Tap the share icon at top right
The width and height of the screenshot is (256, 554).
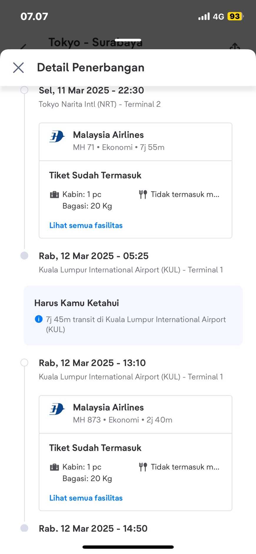pos(235,47)
